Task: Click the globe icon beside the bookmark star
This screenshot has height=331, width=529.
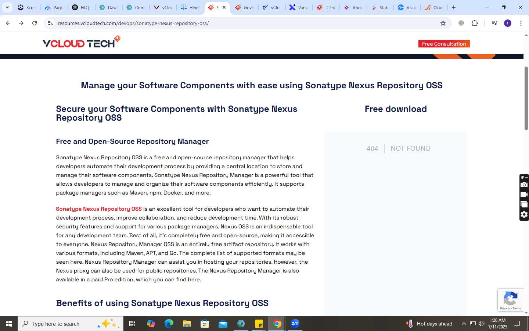Action: pyautogui.click(x=461, y=23)
